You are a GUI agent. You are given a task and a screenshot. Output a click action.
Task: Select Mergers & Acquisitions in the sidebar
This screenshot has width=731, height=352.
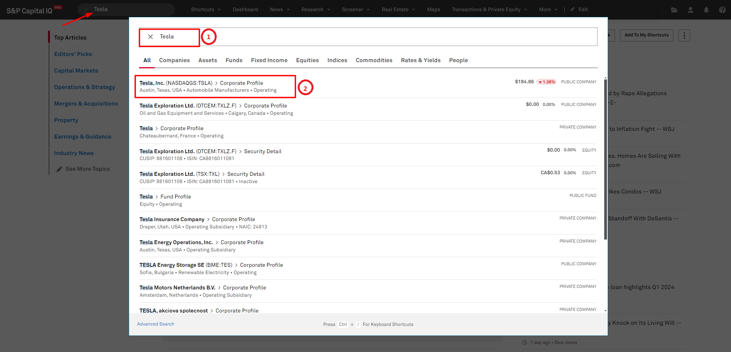tap(86, 104)
